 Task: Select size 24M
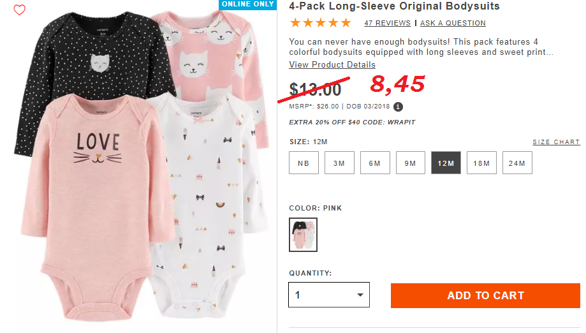click(517, 163)
